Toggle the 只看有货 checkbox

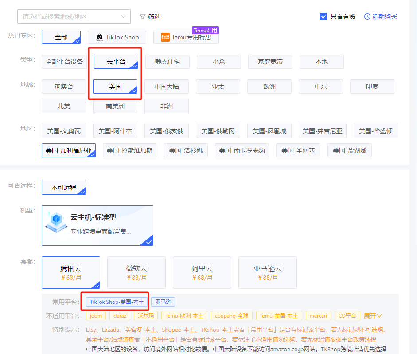point(323,16)
